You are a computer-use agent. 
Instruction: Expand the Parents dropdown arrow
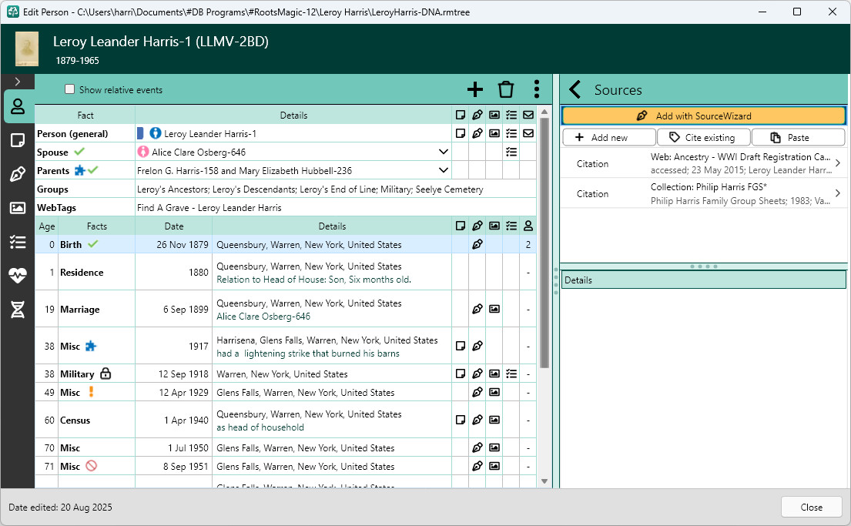[444, 170]
